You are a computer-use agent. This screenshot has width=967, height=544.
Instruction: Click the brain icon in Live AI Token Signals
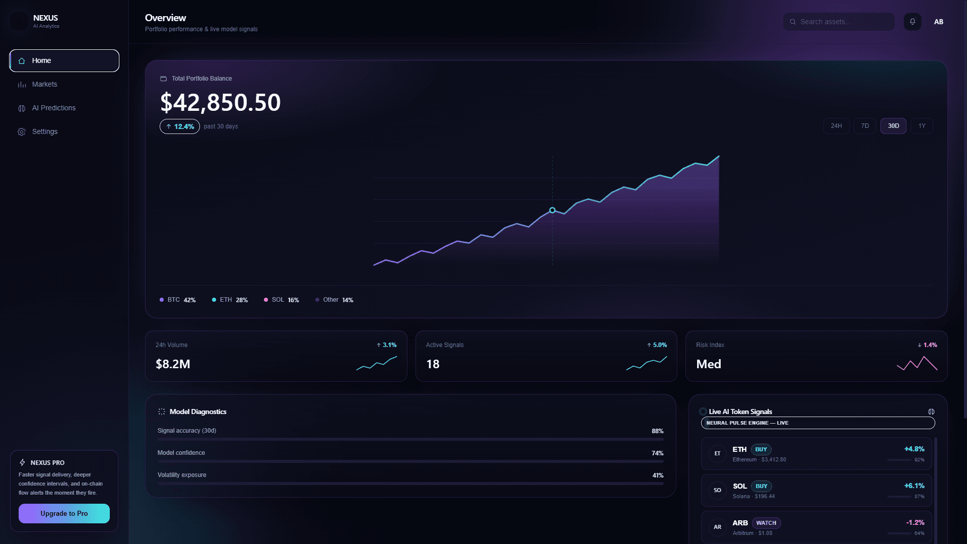tap(931, 412)
